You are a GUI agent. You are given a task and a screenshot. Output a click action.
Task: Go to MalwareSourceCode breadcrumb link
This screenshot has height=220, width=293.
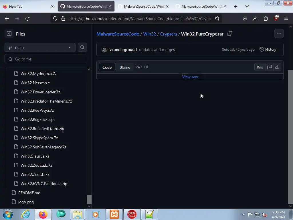(x=118, y=34)
